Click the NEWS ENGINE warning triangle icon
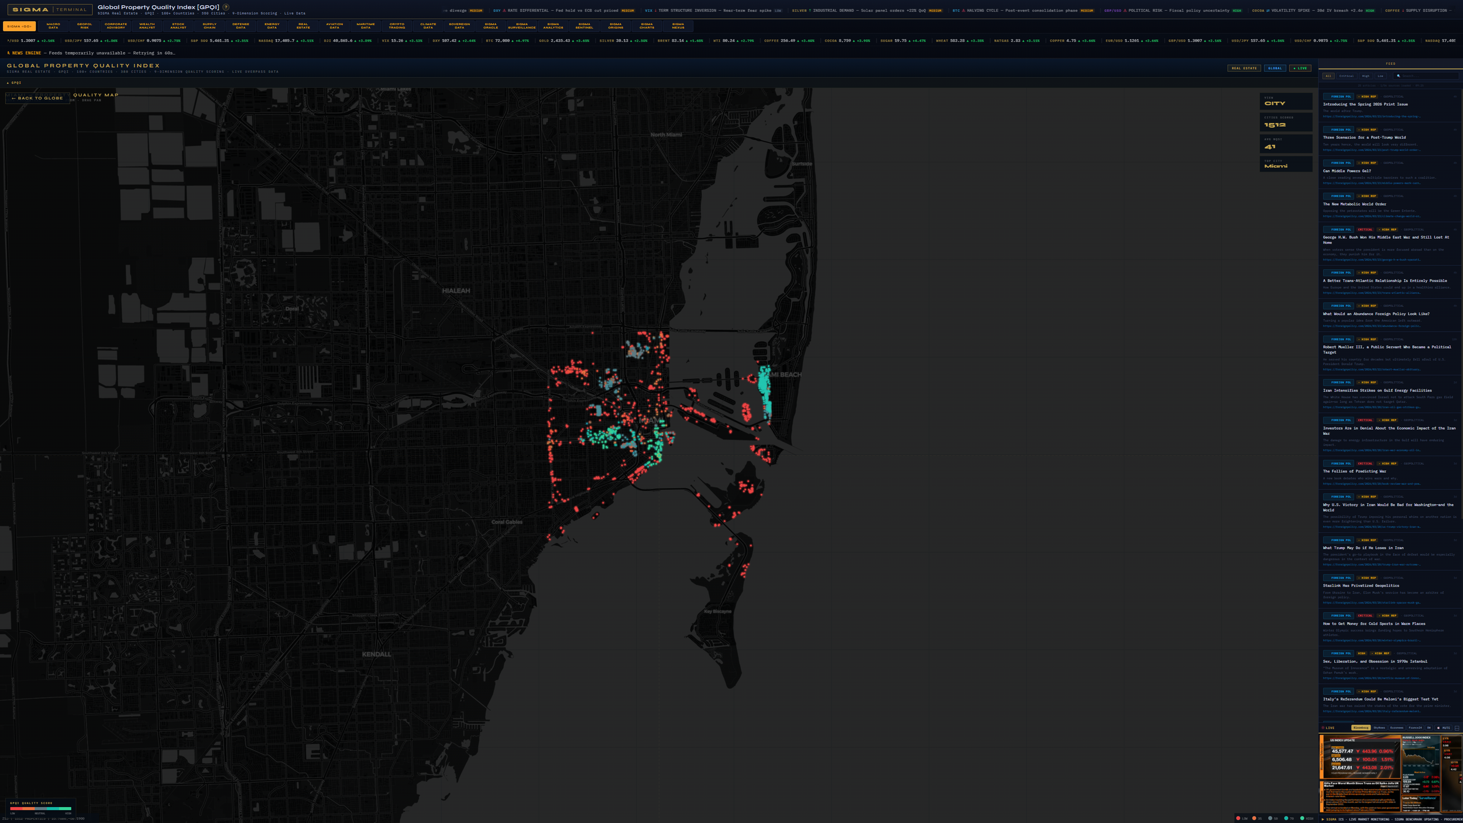Screen dimensions: 1463x823 click(8, 53)
